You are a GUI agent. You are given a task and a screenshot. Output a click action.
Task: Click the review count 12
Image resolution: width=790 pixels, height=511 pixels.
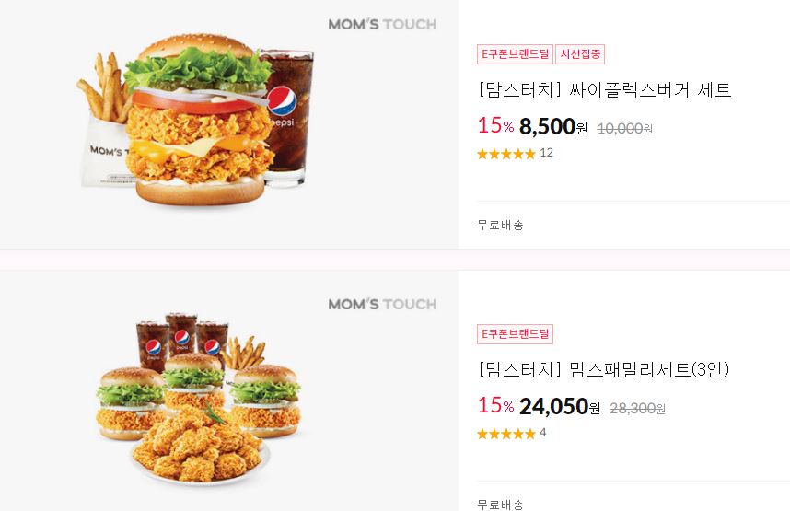point(546,153)
